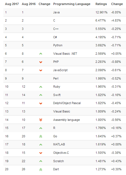Click the green up arrow beside Visual Basic .NET
The height and width of the screenshot is (175, 126).
tap(41, 54)
